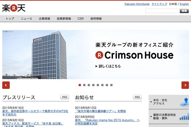
Task: Advance carousel with right arrow button
Action: pos(185,85)
